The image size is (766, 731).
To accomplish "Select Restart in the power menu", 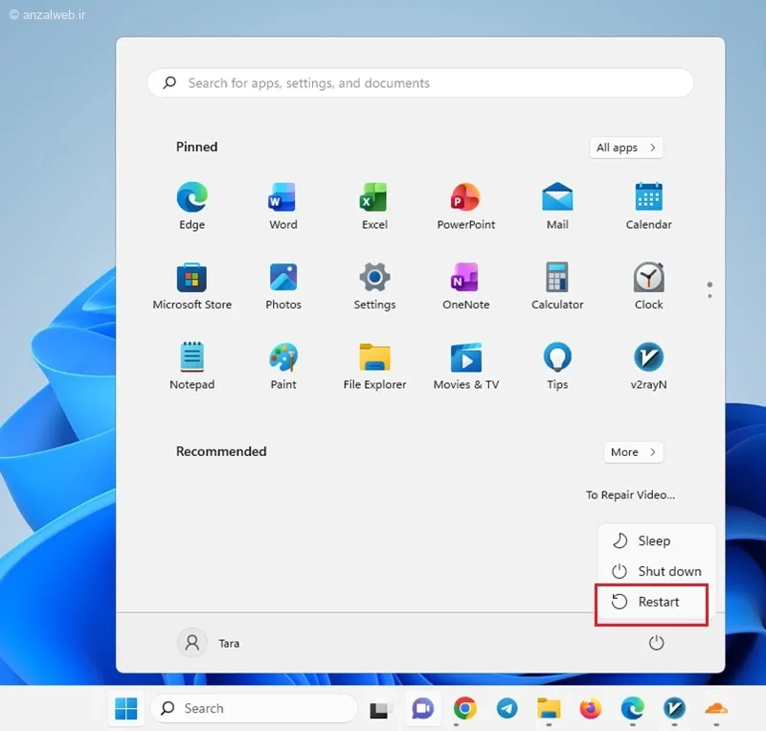I will point(652,602).
